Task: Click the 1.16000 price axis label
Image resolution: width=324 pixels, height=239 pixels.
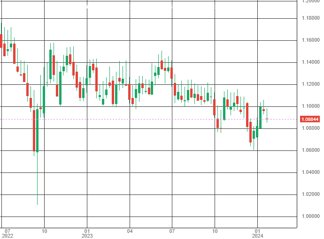Action: (x=310, y=40)
